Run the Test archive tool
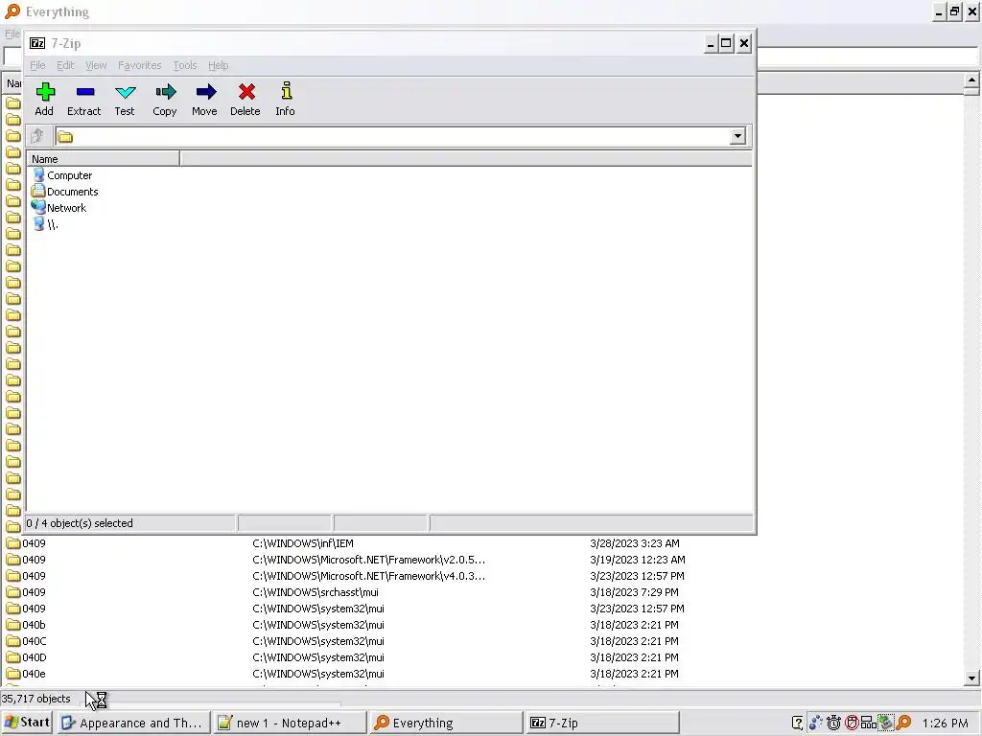Image resolution: width=982 pixels, height=736 pixels. pos(126,92)
